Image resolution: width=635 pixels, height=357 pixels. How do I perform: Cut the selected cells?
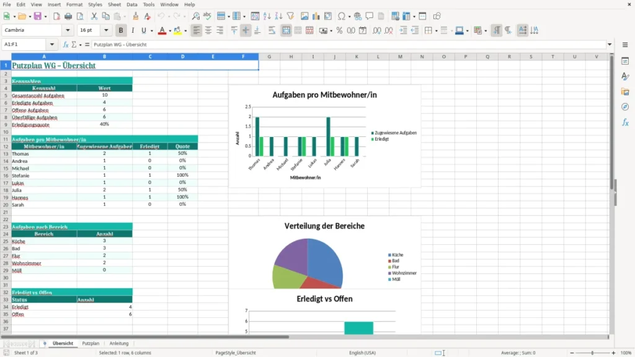point(94,16)
